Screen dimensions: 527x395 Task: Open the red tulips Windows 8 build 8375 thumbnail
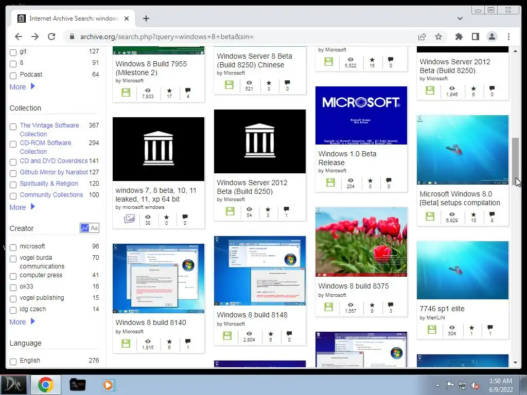(x=361, y=242)
